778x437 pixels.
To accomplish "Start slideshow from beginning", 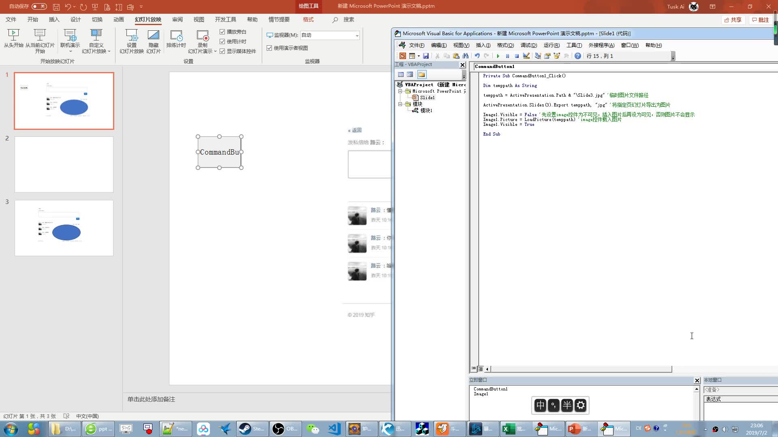I will pyautogui.click(x=13, y=39).
